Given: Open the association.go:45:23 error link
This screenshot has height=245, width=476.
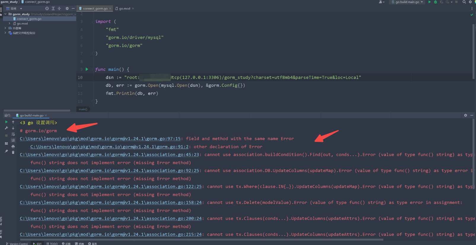Looking at the screenshot, I should [x=109, y=155].
